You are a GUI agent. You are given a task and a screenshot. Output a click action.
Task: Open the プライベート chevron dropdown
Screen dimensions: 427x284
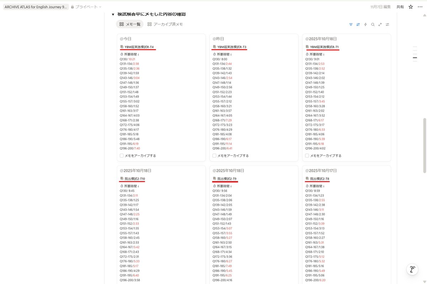click(x=100, y=6)
